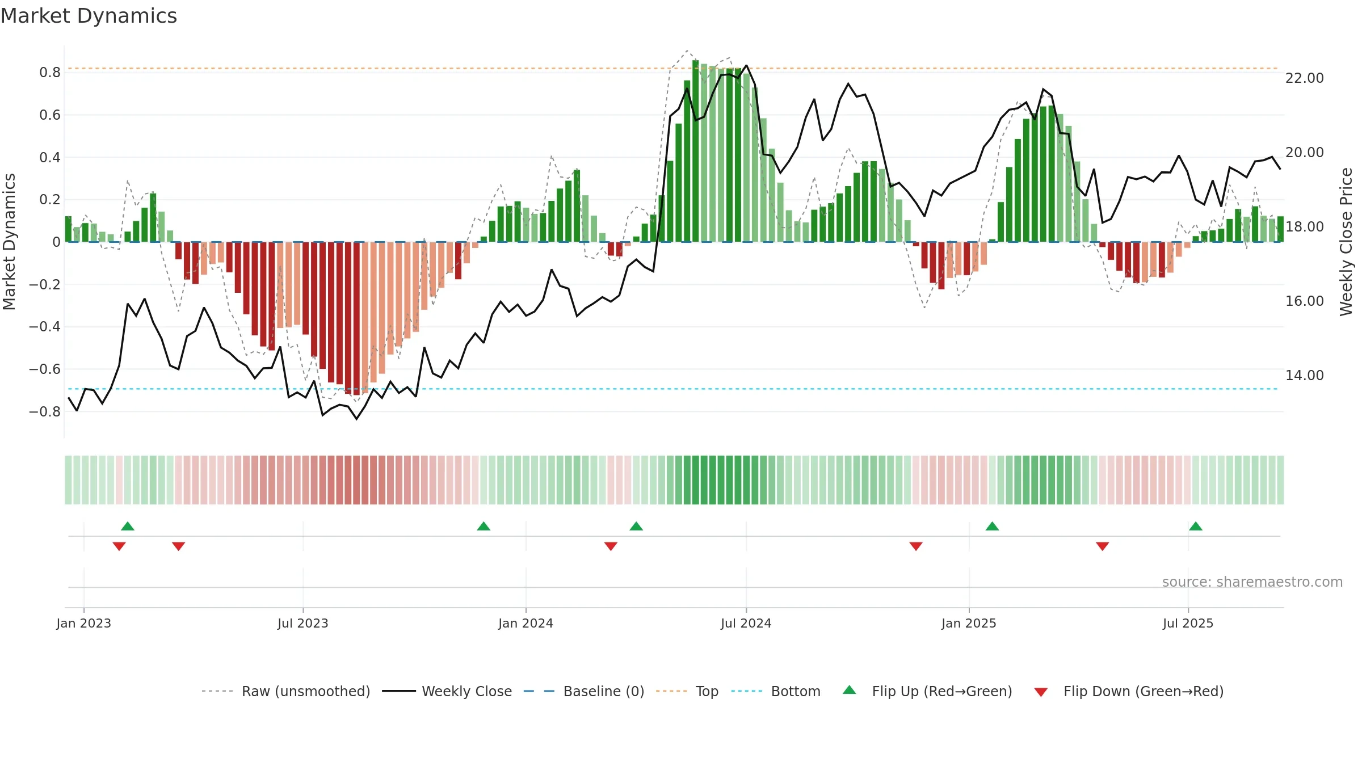Click the Jul 2024 x-axis label

click(x=746, y=624)
